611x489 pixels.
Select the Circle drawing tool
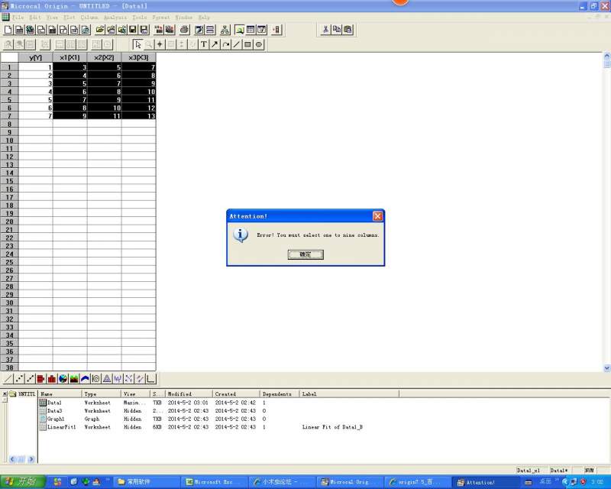(259, 44)
